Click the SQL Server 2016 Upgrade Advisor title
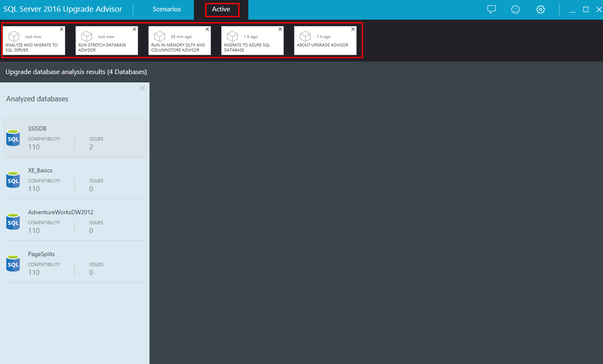The width and height of the screenshot is (603, 364). tap(63, 9)
